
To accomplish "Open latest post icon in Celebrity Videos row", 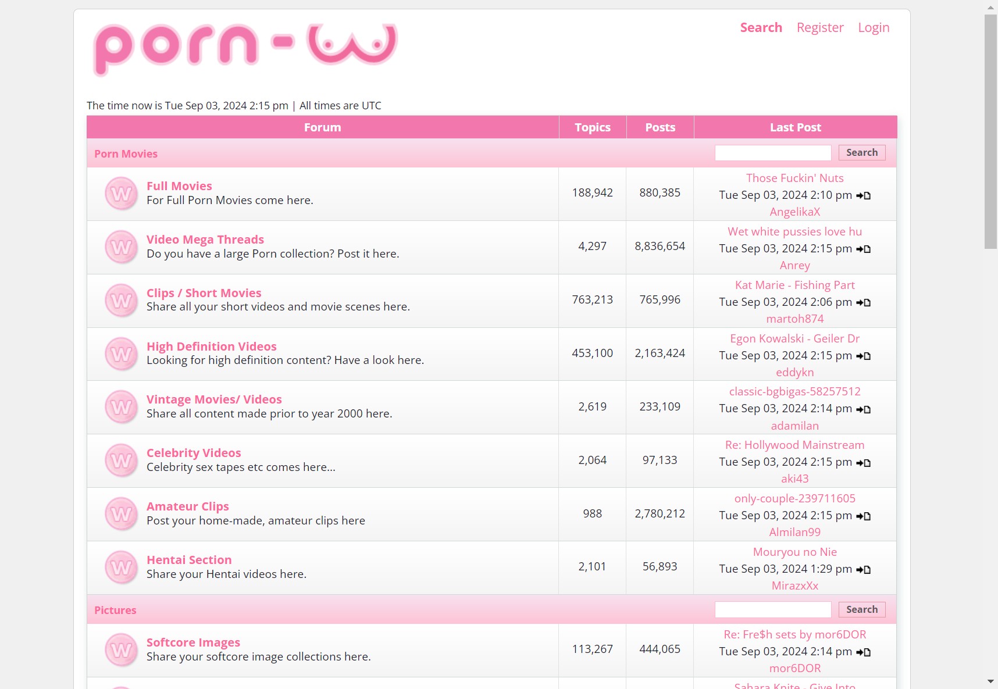I will (864, 463).
